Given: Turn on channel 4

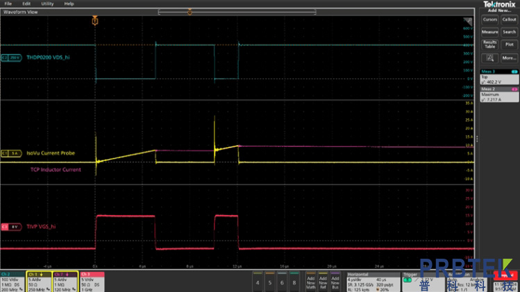Looking at the screenshot, I should point(258,282).
